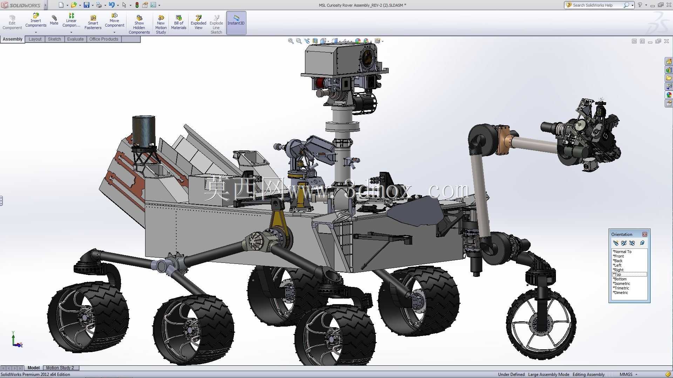Click the Section View icon

315,41
